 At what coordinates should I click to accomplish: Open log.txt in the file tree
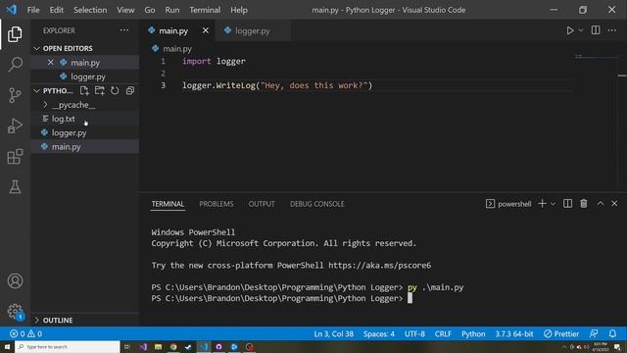point(85,119)
